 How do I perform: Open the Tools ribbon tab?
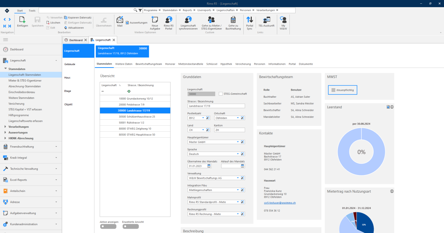[32, 11]
